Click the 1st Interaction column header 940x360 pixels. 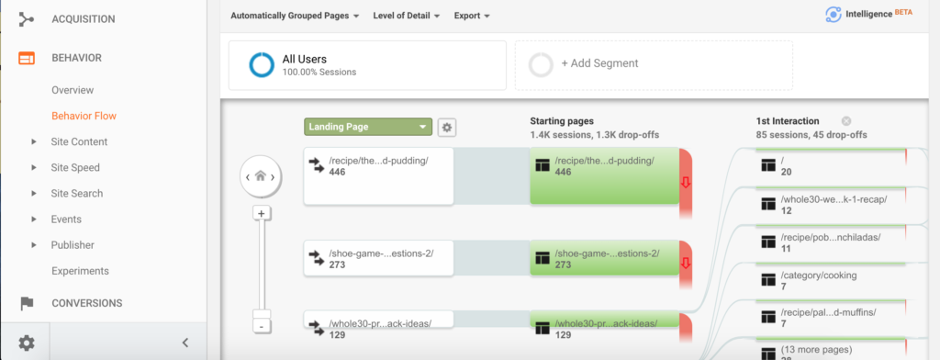pos(788,121)
